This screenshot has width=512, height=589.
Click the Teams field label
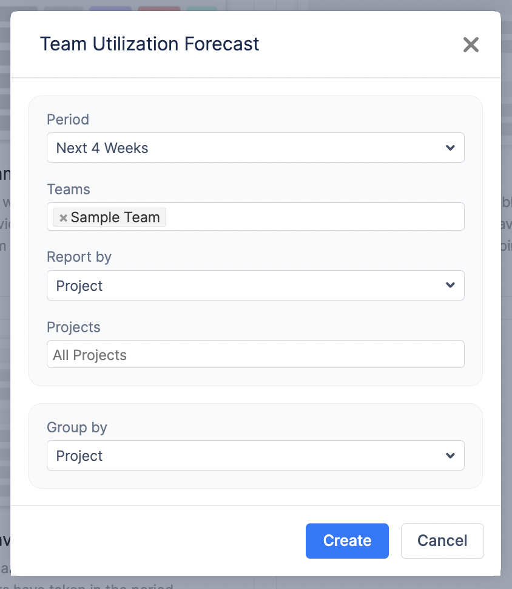coord(69,189)
